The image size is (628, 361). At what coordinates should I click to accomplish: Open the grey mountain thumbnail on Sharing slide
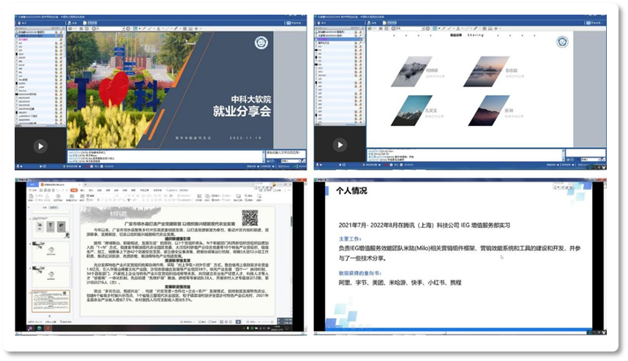[x=412, y=71]
